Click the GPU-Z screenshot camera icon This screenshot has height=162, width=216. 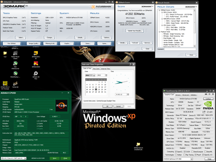(x=206, y=94)
